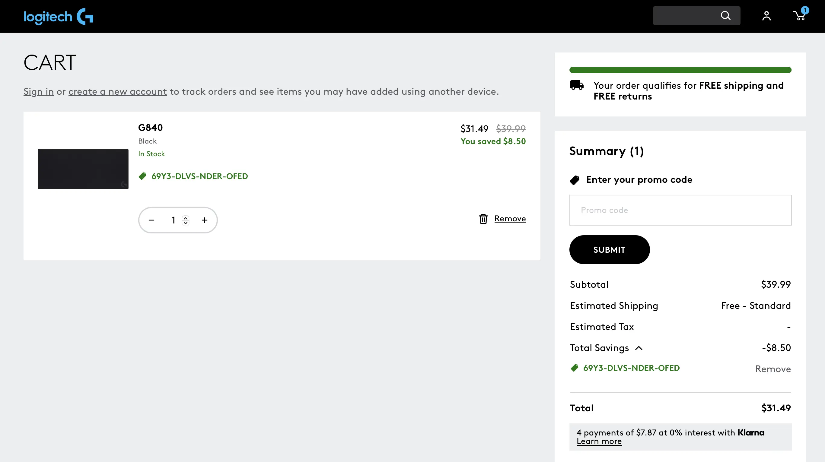Open the shopping cart icon
The image size is (825, 462).
pyautogui.click(x=800, y=15)
